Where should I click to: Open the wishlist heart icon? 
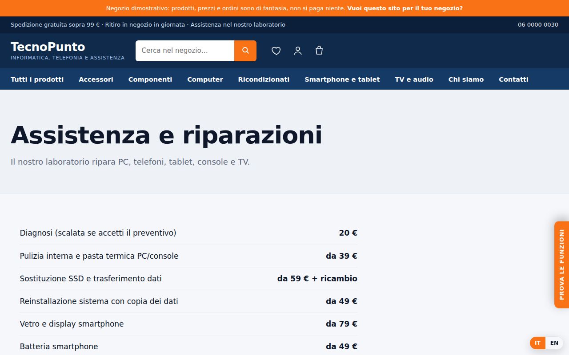(x=276, y=51)
